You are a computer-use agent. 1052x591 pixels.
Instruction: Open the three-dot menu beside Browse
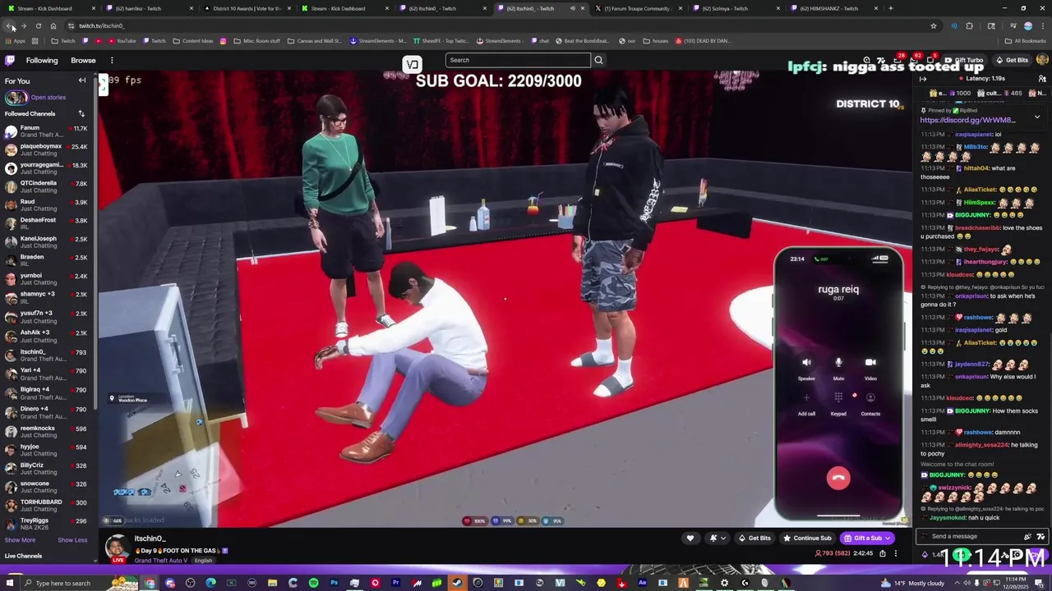pos(112,60)
